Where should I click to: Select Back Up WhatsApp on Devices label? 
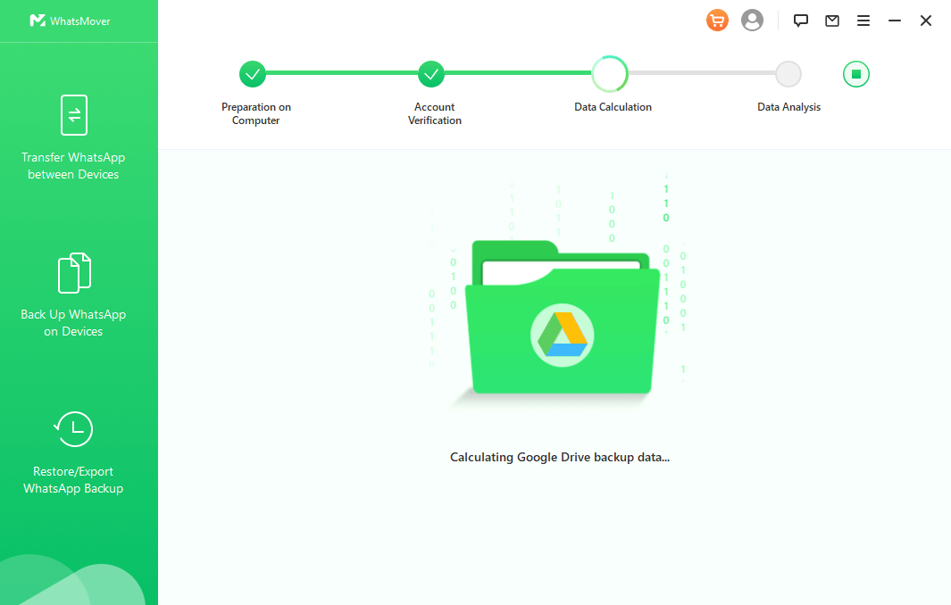[73, 322]
